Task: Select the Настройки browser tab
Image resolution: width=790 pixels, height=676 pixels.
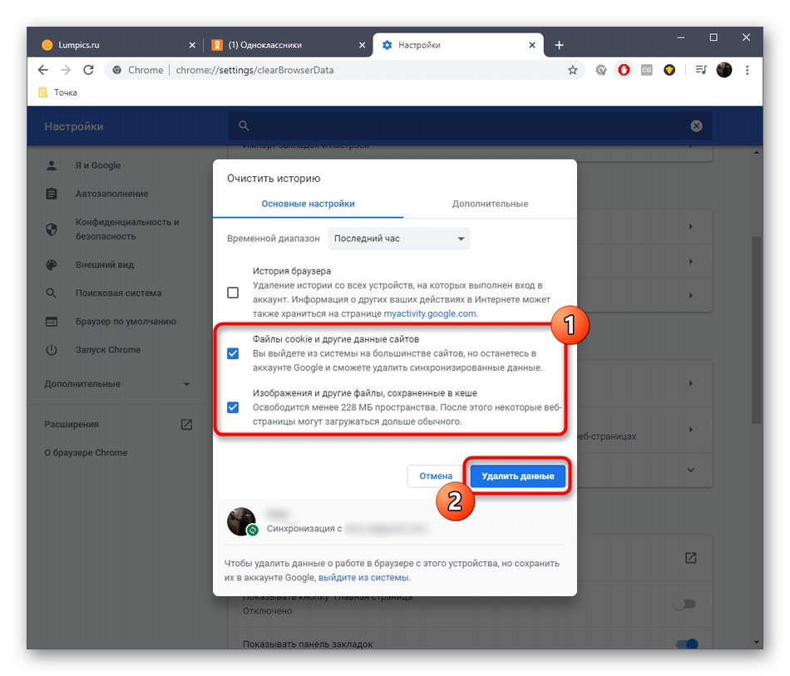Action: [457, 45]
